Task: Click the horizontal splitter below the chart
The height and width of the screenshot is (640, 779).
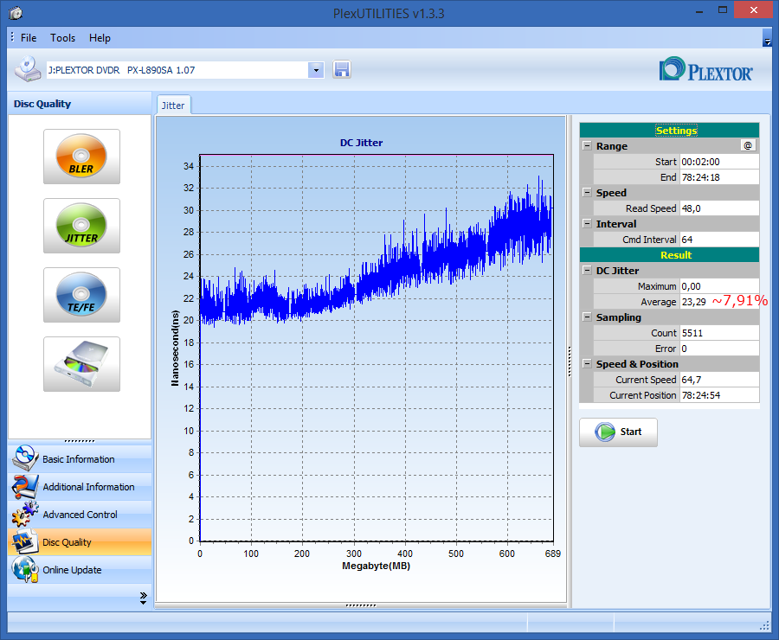Action: tap(361, 605)
